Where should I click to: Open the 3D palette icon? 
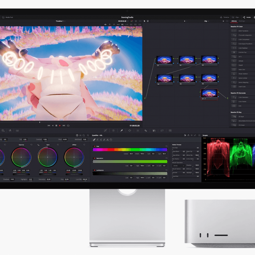tap(170, 131)
